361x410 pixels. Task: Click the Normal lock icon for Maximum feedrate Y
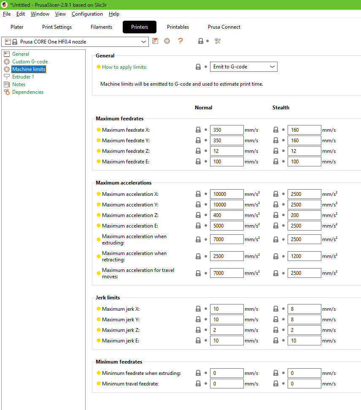[198, 141]
